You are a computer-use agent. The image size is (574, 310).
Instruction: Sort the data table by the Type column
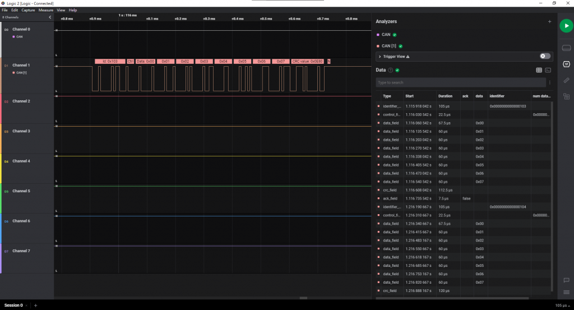[387, 96]
